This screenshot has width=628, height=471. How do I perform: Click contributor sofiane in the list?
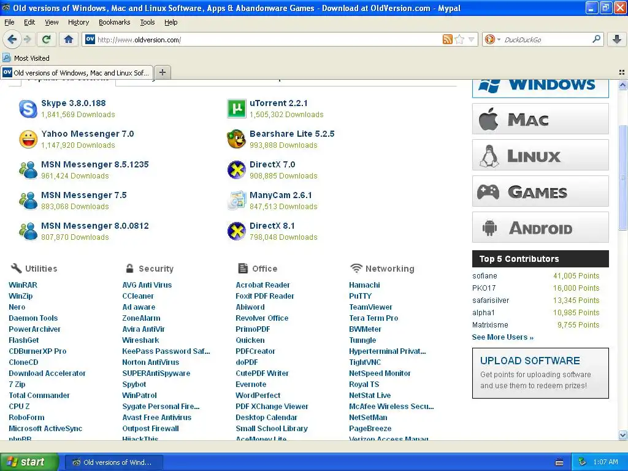coord(484,275)
